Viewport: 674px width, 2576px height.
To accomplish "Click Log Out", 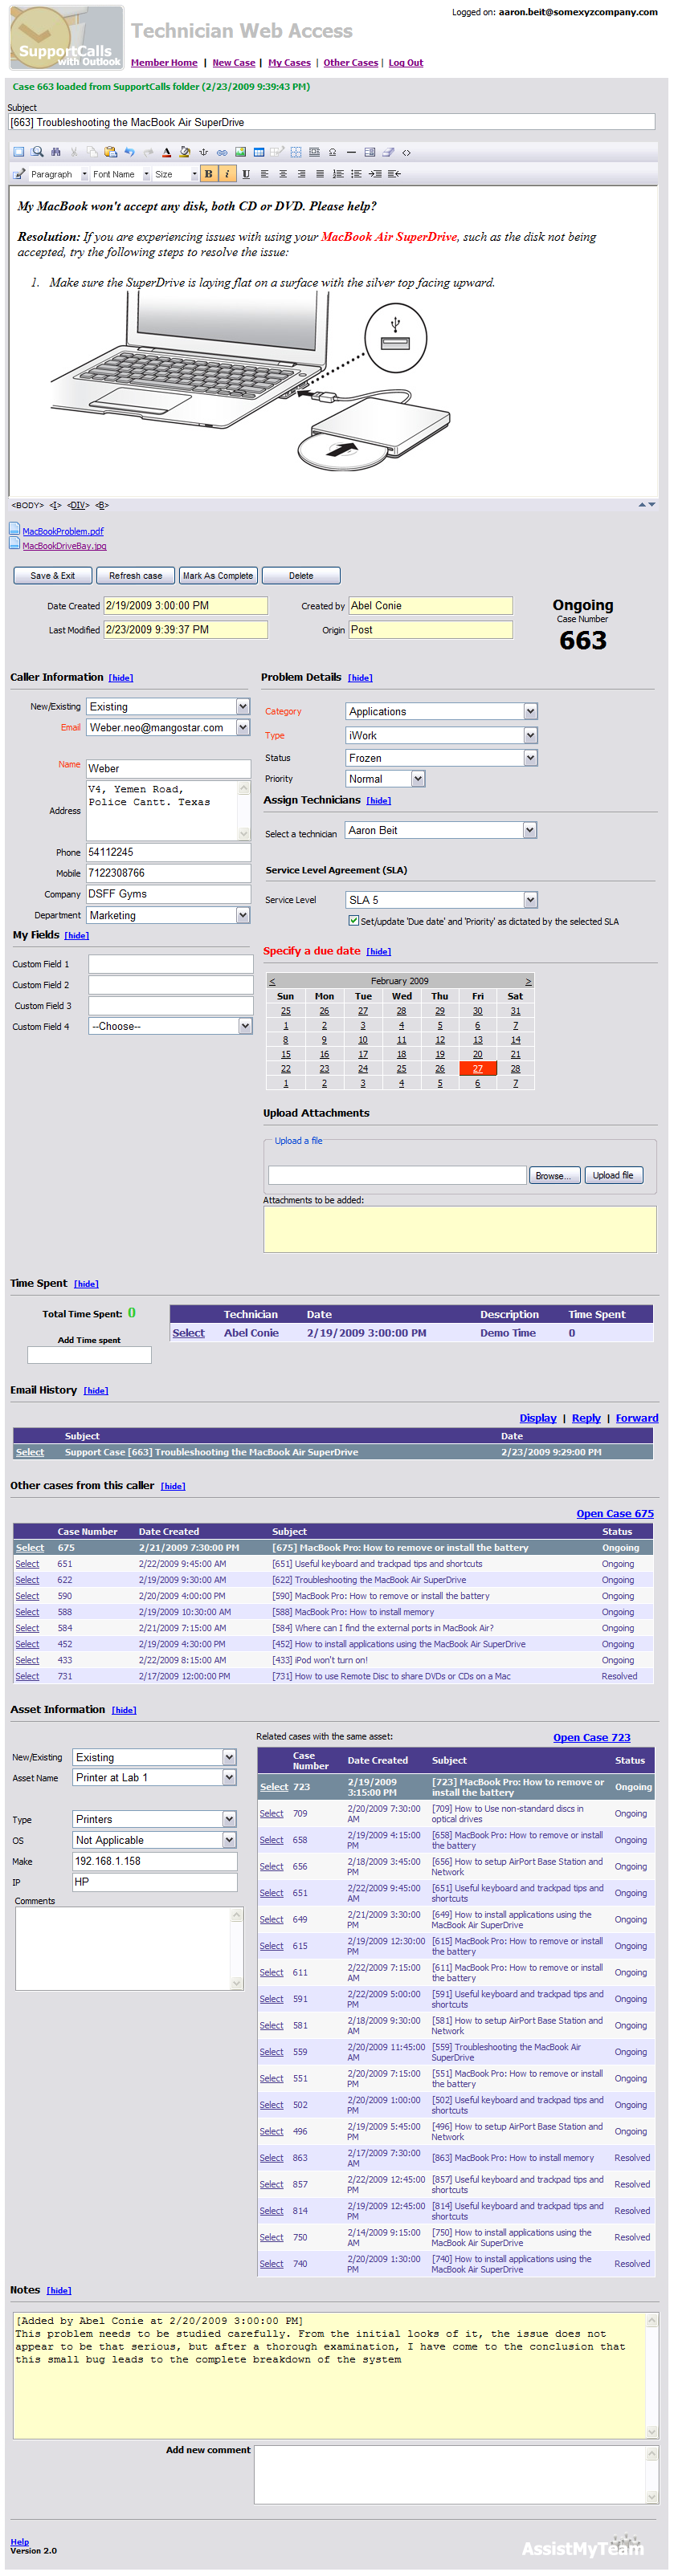I will pyautogui.click(x=406, y=62).
